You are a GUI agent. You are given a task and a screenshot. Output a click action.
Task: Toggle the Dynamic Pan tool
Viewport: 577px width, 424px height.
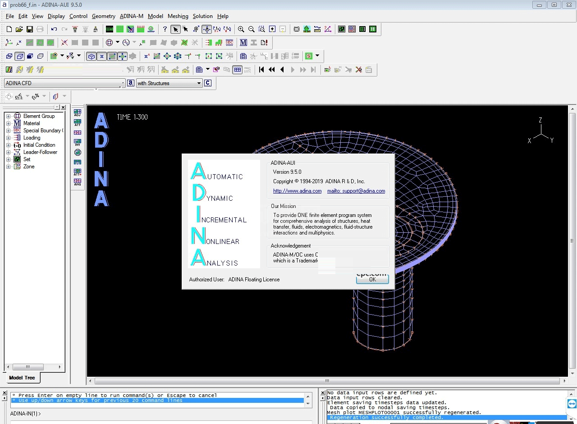click(x=206, y=29)
